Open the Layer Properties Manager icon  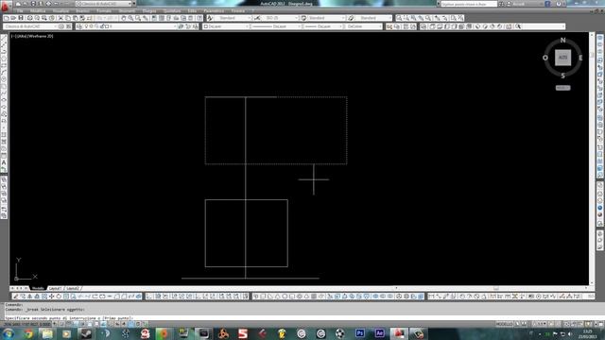pyautogui.click(x=79, y=26)
